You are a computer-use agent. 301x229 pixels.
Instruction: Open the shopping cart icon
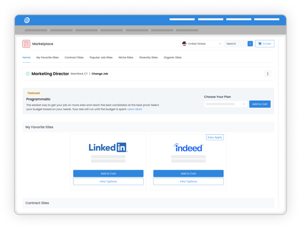[x=260, y=44]
